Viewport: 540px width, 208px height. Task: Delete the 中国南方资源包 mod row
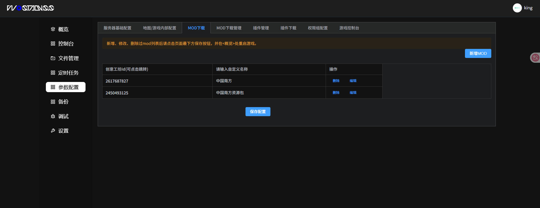point(336,93)
